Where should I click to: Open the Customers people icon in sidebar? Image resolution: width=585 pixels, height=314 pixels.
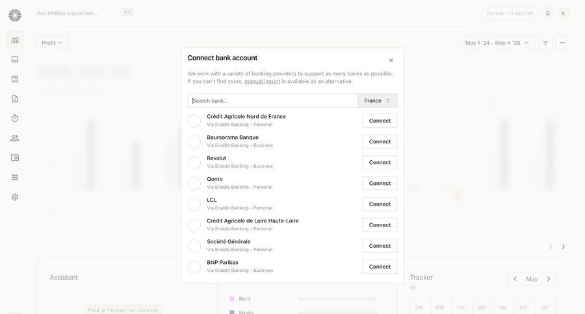coord(15,138)
